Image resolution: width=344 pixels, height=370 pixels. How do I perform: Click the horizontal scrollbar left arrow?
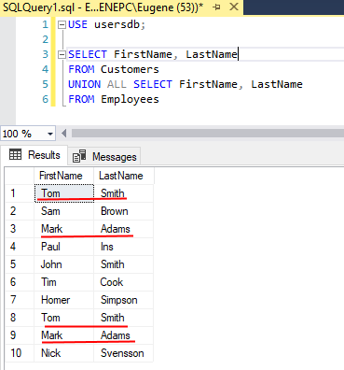pos(64,134)
